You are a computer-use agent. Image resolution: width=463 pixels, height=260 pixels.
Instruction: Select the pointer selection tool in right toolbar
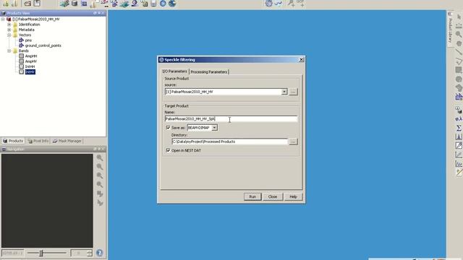(459, 17)
